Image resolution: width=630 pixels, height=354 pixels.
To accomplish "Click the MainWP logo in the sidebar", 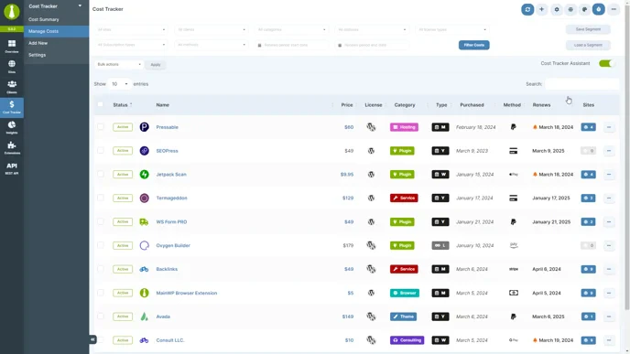I will pyautogui.click(x=12, y=12).
